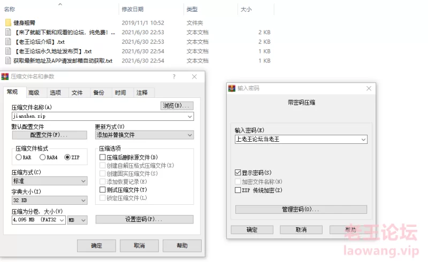Select ZIP archive format
428x262 pixels.
pos(67,157)
